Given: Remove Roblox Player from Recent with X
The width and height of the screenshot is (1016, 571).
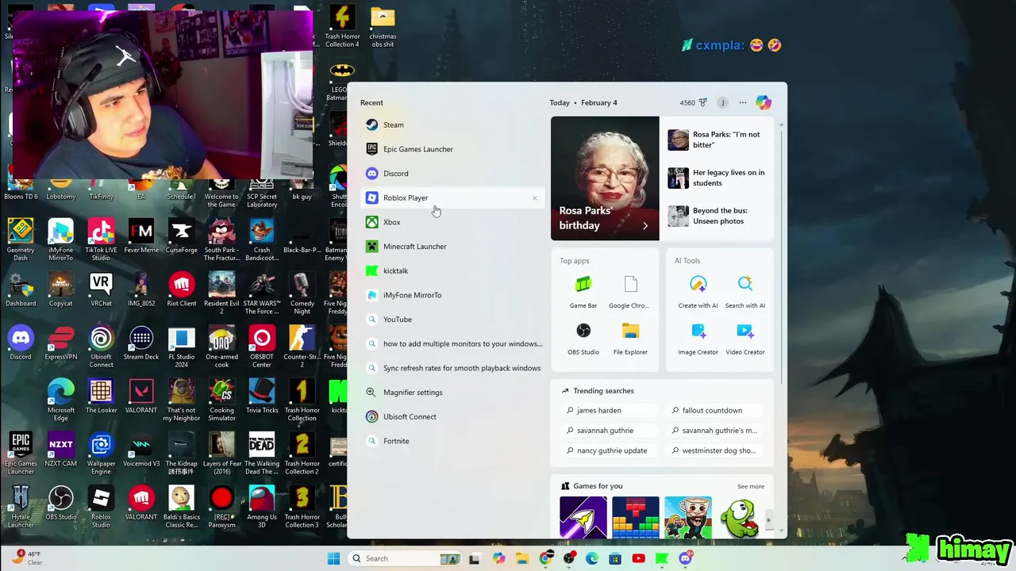Looking at the screenshot, I should click(534, 198).
